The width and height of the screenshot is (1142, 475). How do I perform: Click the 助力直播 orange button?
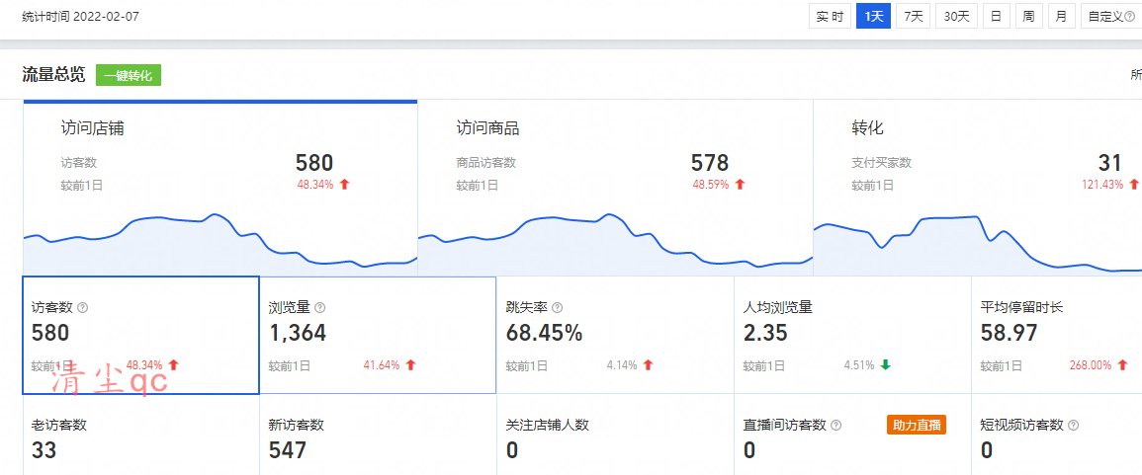click(917, 425)
